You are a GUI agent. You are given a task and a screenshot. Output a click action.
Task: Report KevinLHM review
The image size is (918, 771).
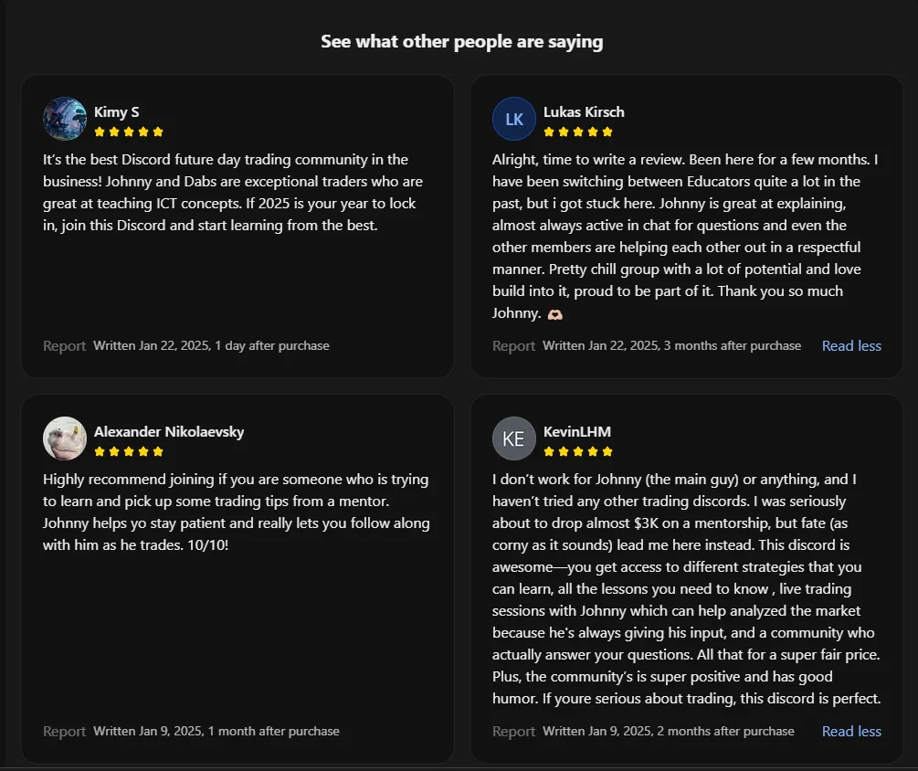click(x=513, y=732)
